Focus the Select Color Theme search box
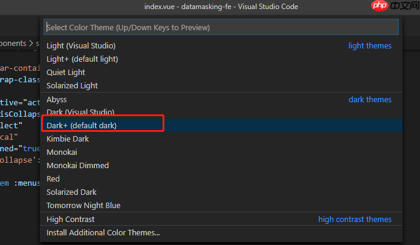This screenshot has width=420, height=245. click(221, 27)
